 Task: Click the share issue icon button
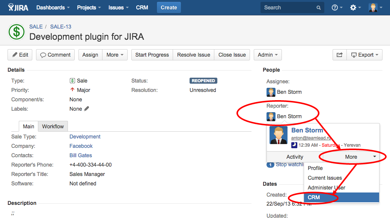339,55
